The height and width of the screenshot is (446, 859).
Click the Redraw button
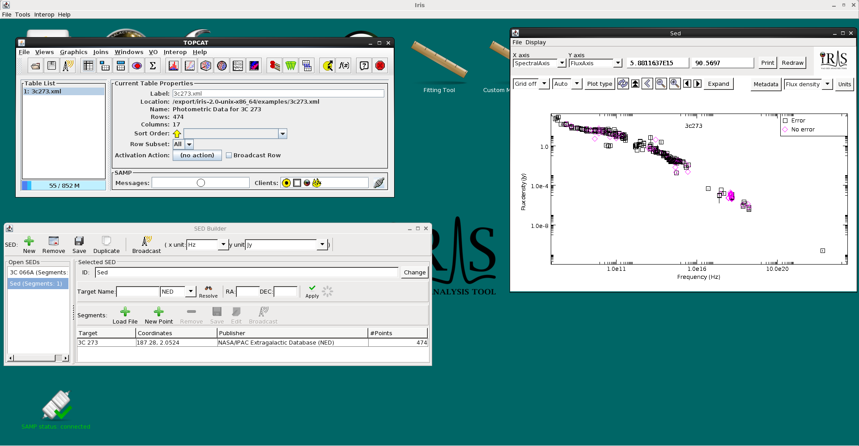pyautogui.click(x=792, y=63)
